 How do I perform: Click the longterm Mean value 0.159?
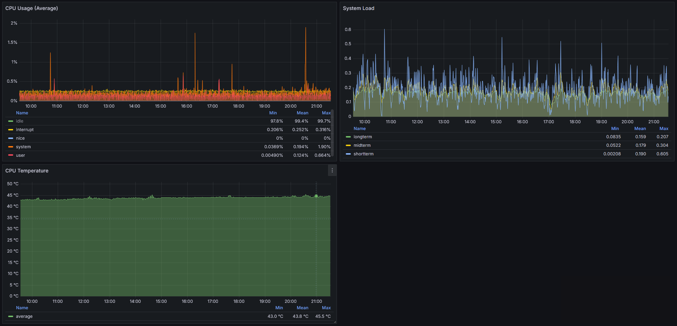pyautogui.click(x=641, y=137)
